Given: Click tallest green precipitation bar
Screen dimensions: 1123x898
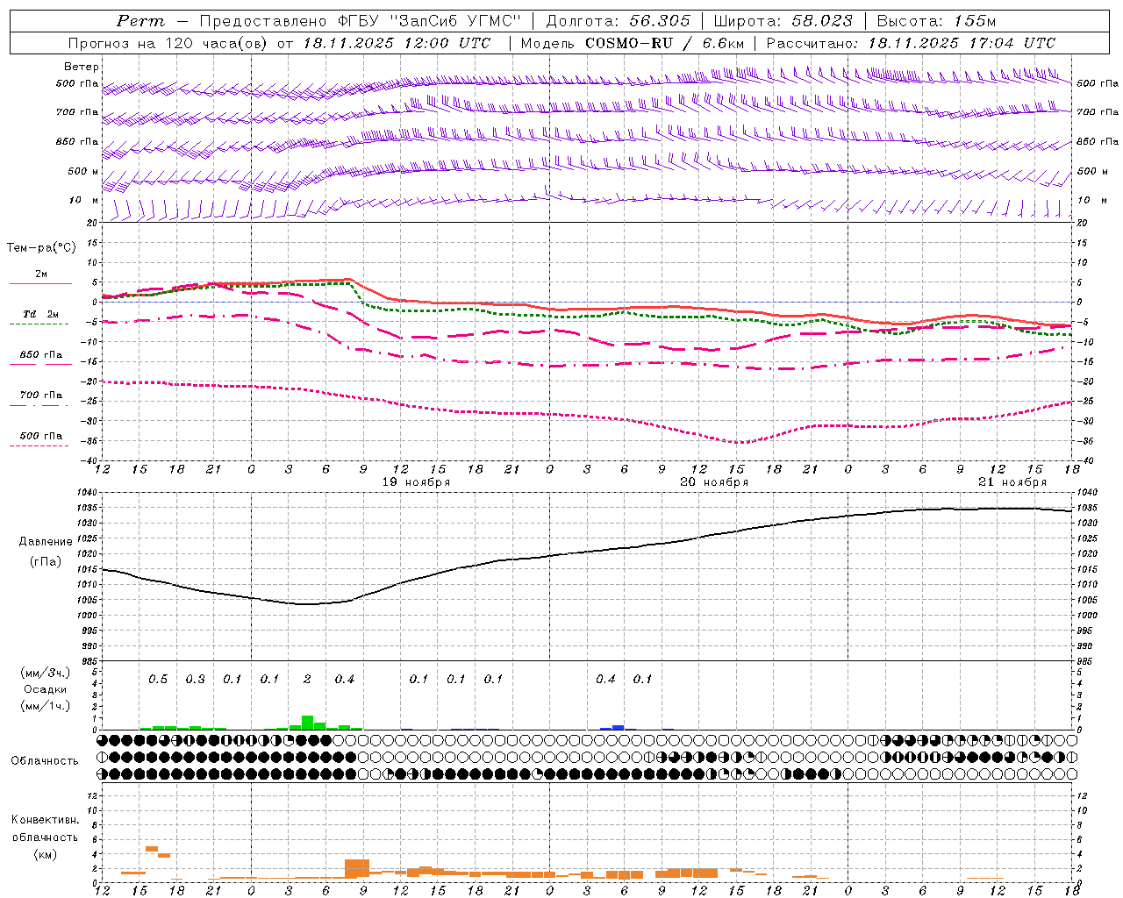Looking at the screenshot, I should click(307, 723).
